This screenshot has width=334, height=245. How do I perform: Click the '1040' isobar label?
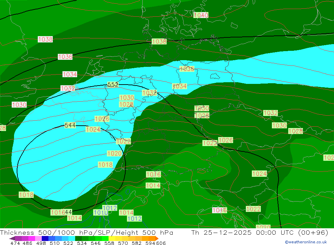201,15
